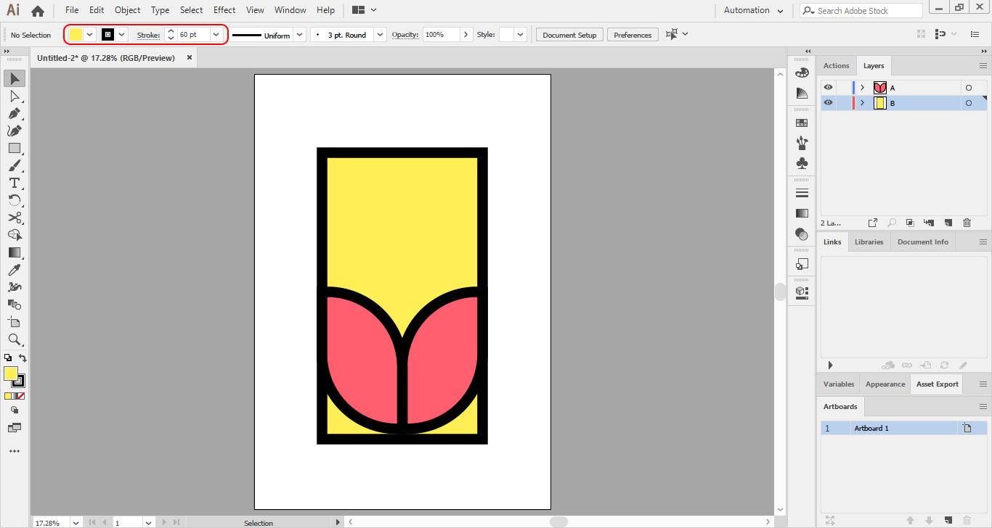Open Uniform variable width profile dropdown
This screenshot has width=992, height=528.
point(299,35)
